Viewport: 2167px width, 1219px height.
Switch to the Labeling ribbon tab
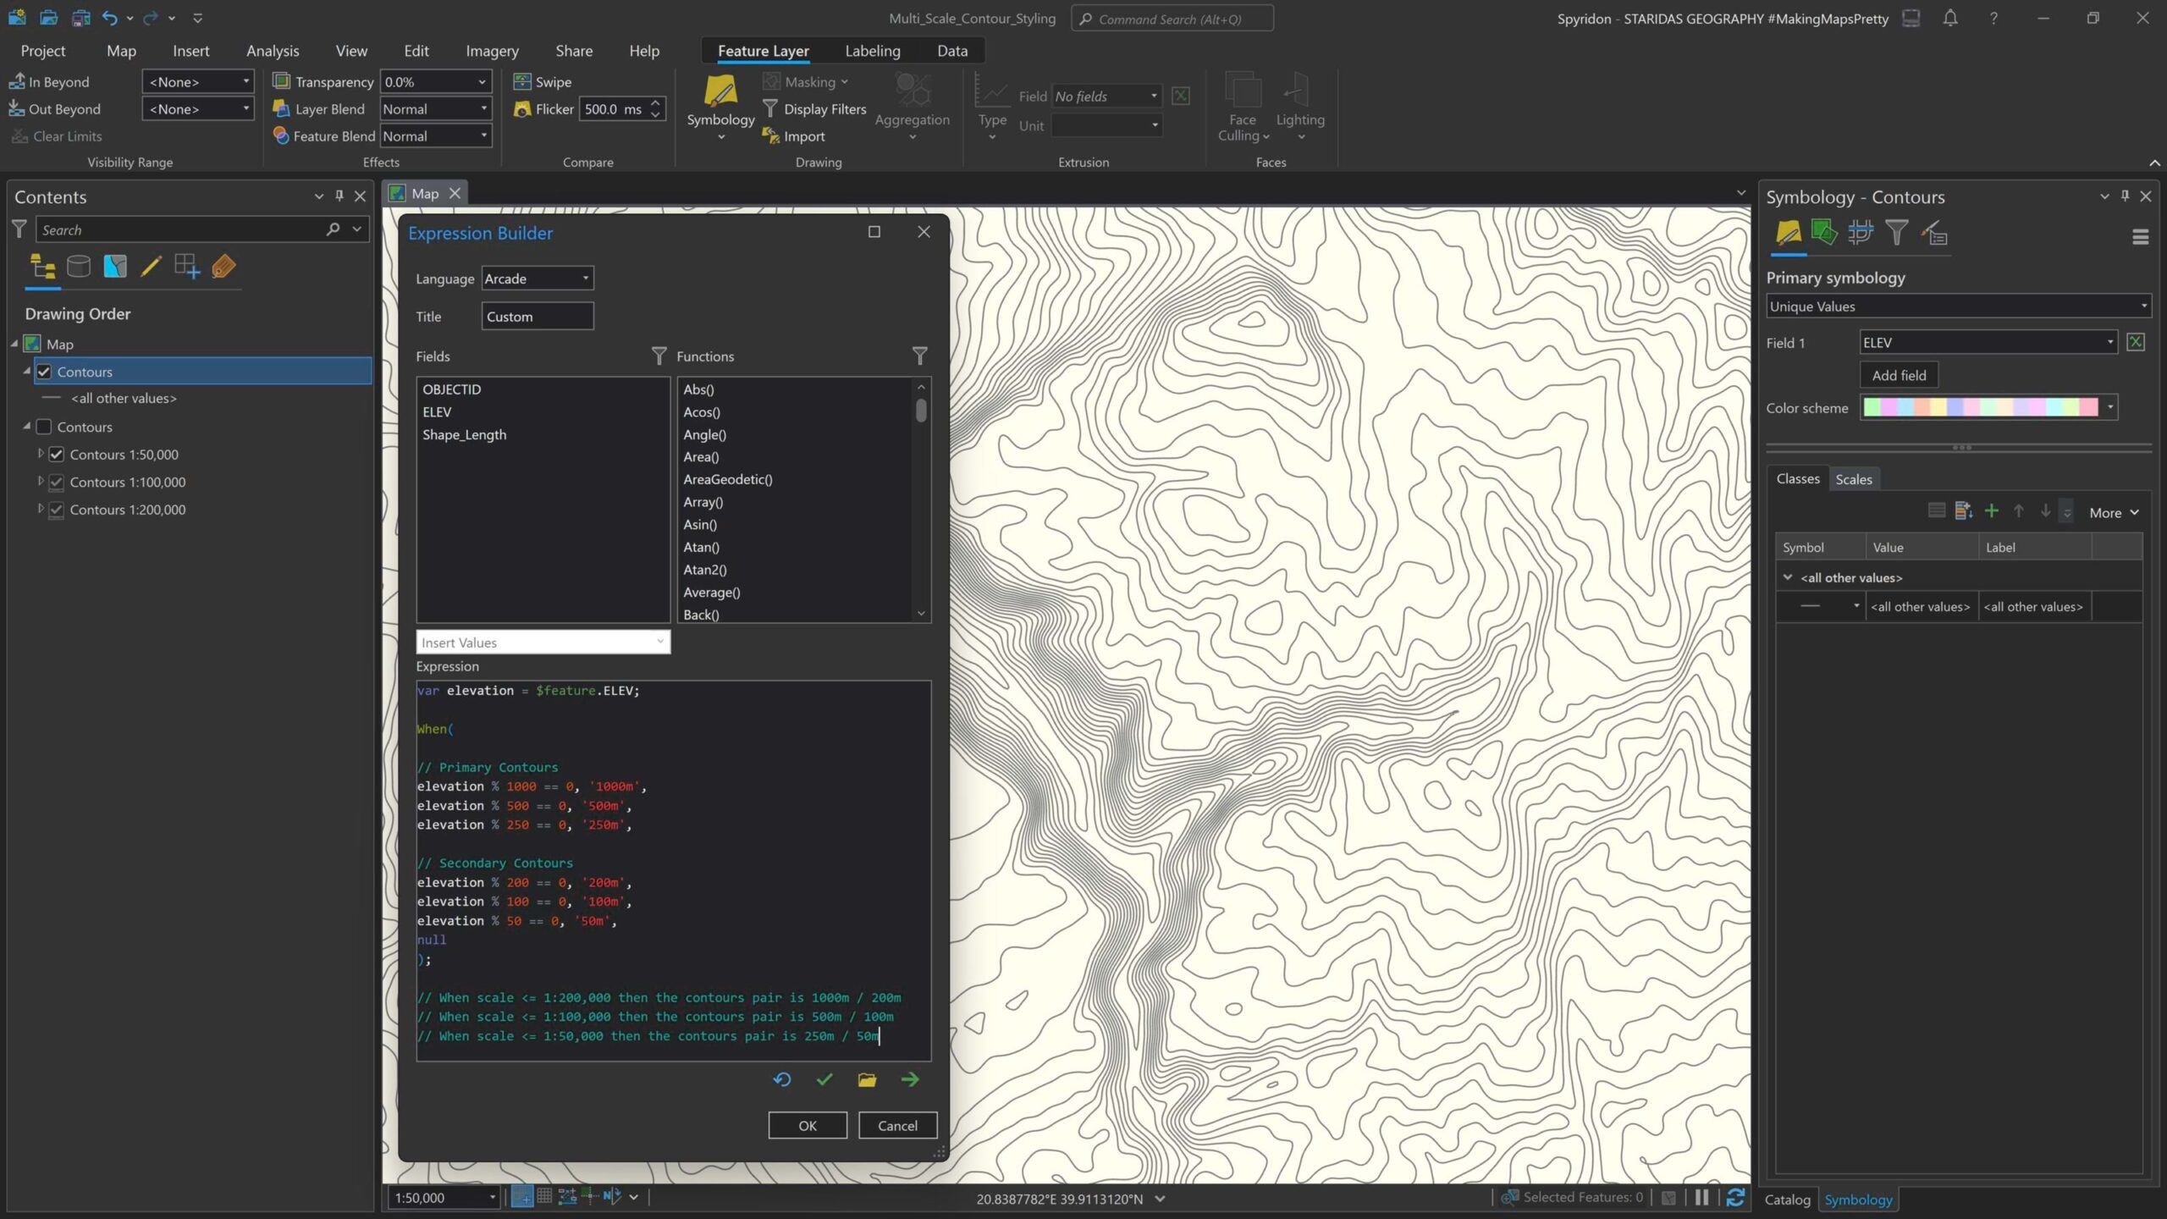872,51
